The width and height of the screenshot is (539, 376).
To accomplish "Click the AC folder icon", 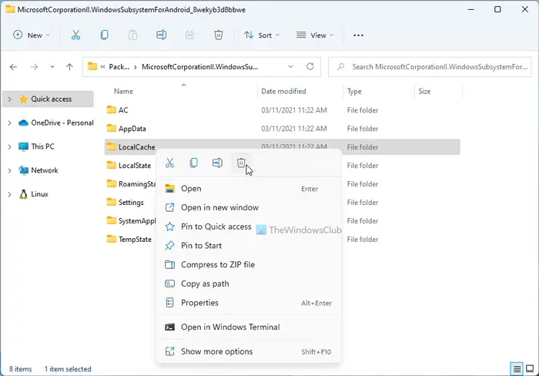I will point(112,109).
